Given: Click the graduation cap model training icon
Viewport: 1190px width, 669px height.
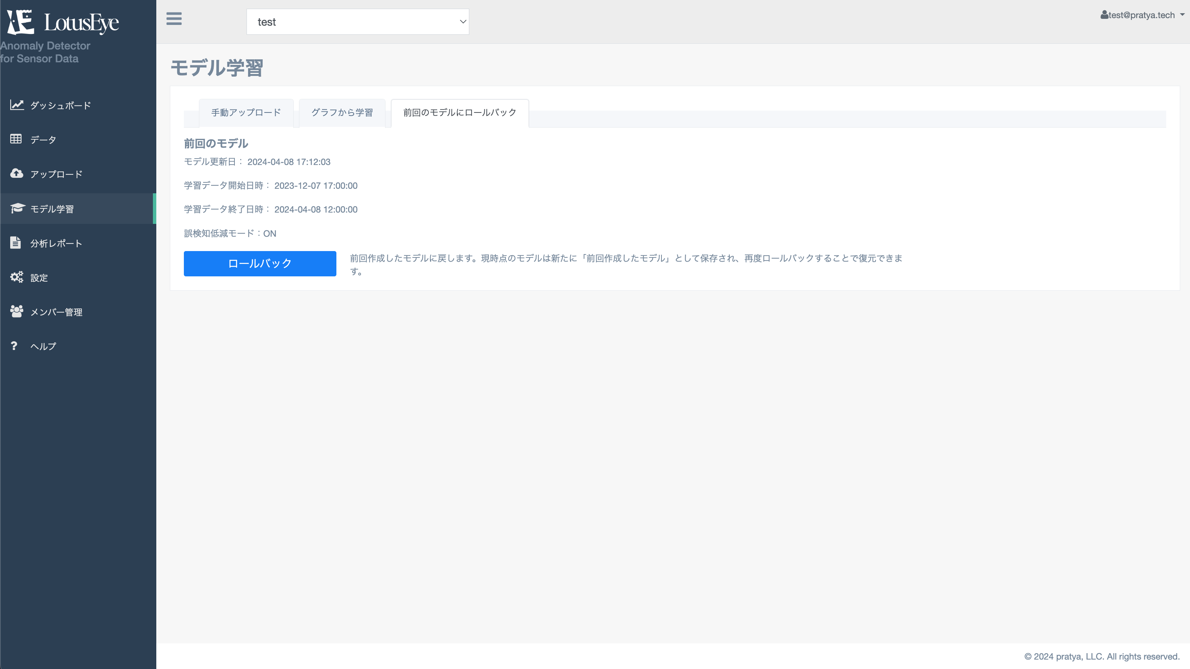Looking at the screenshot, I should [17, 208].
